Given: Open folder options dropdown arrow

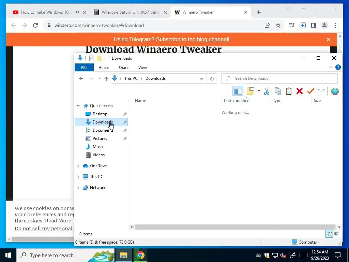Looking at the screenshot, I should [259, 91].
